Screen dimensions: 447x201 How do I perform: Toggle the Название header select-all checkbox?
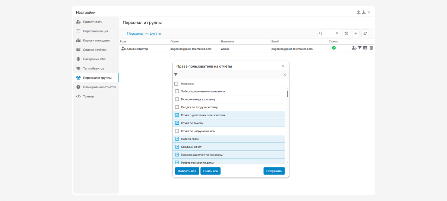click(x=176, y=84)
